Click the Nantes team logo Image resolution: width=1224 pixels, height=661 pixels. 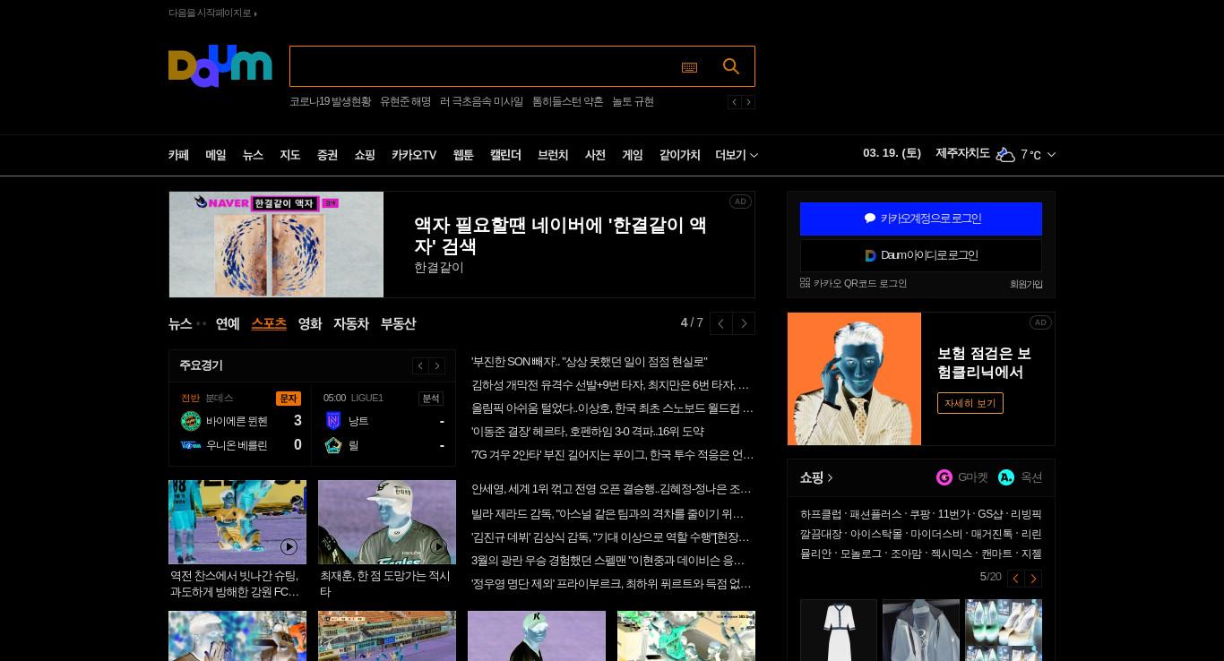(x=333, y=421)
